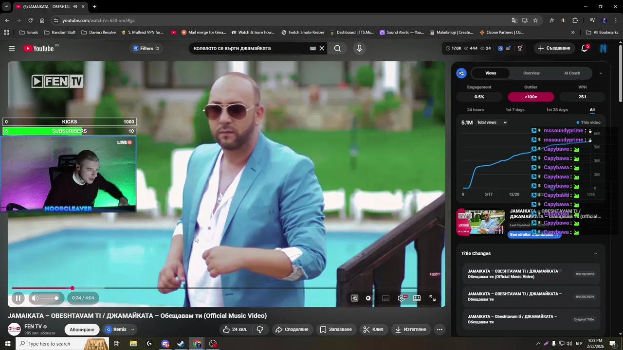Viewport: 623px width, 350px height.
Task: Mute the video volume speaker
Action: tap(35, 298)
